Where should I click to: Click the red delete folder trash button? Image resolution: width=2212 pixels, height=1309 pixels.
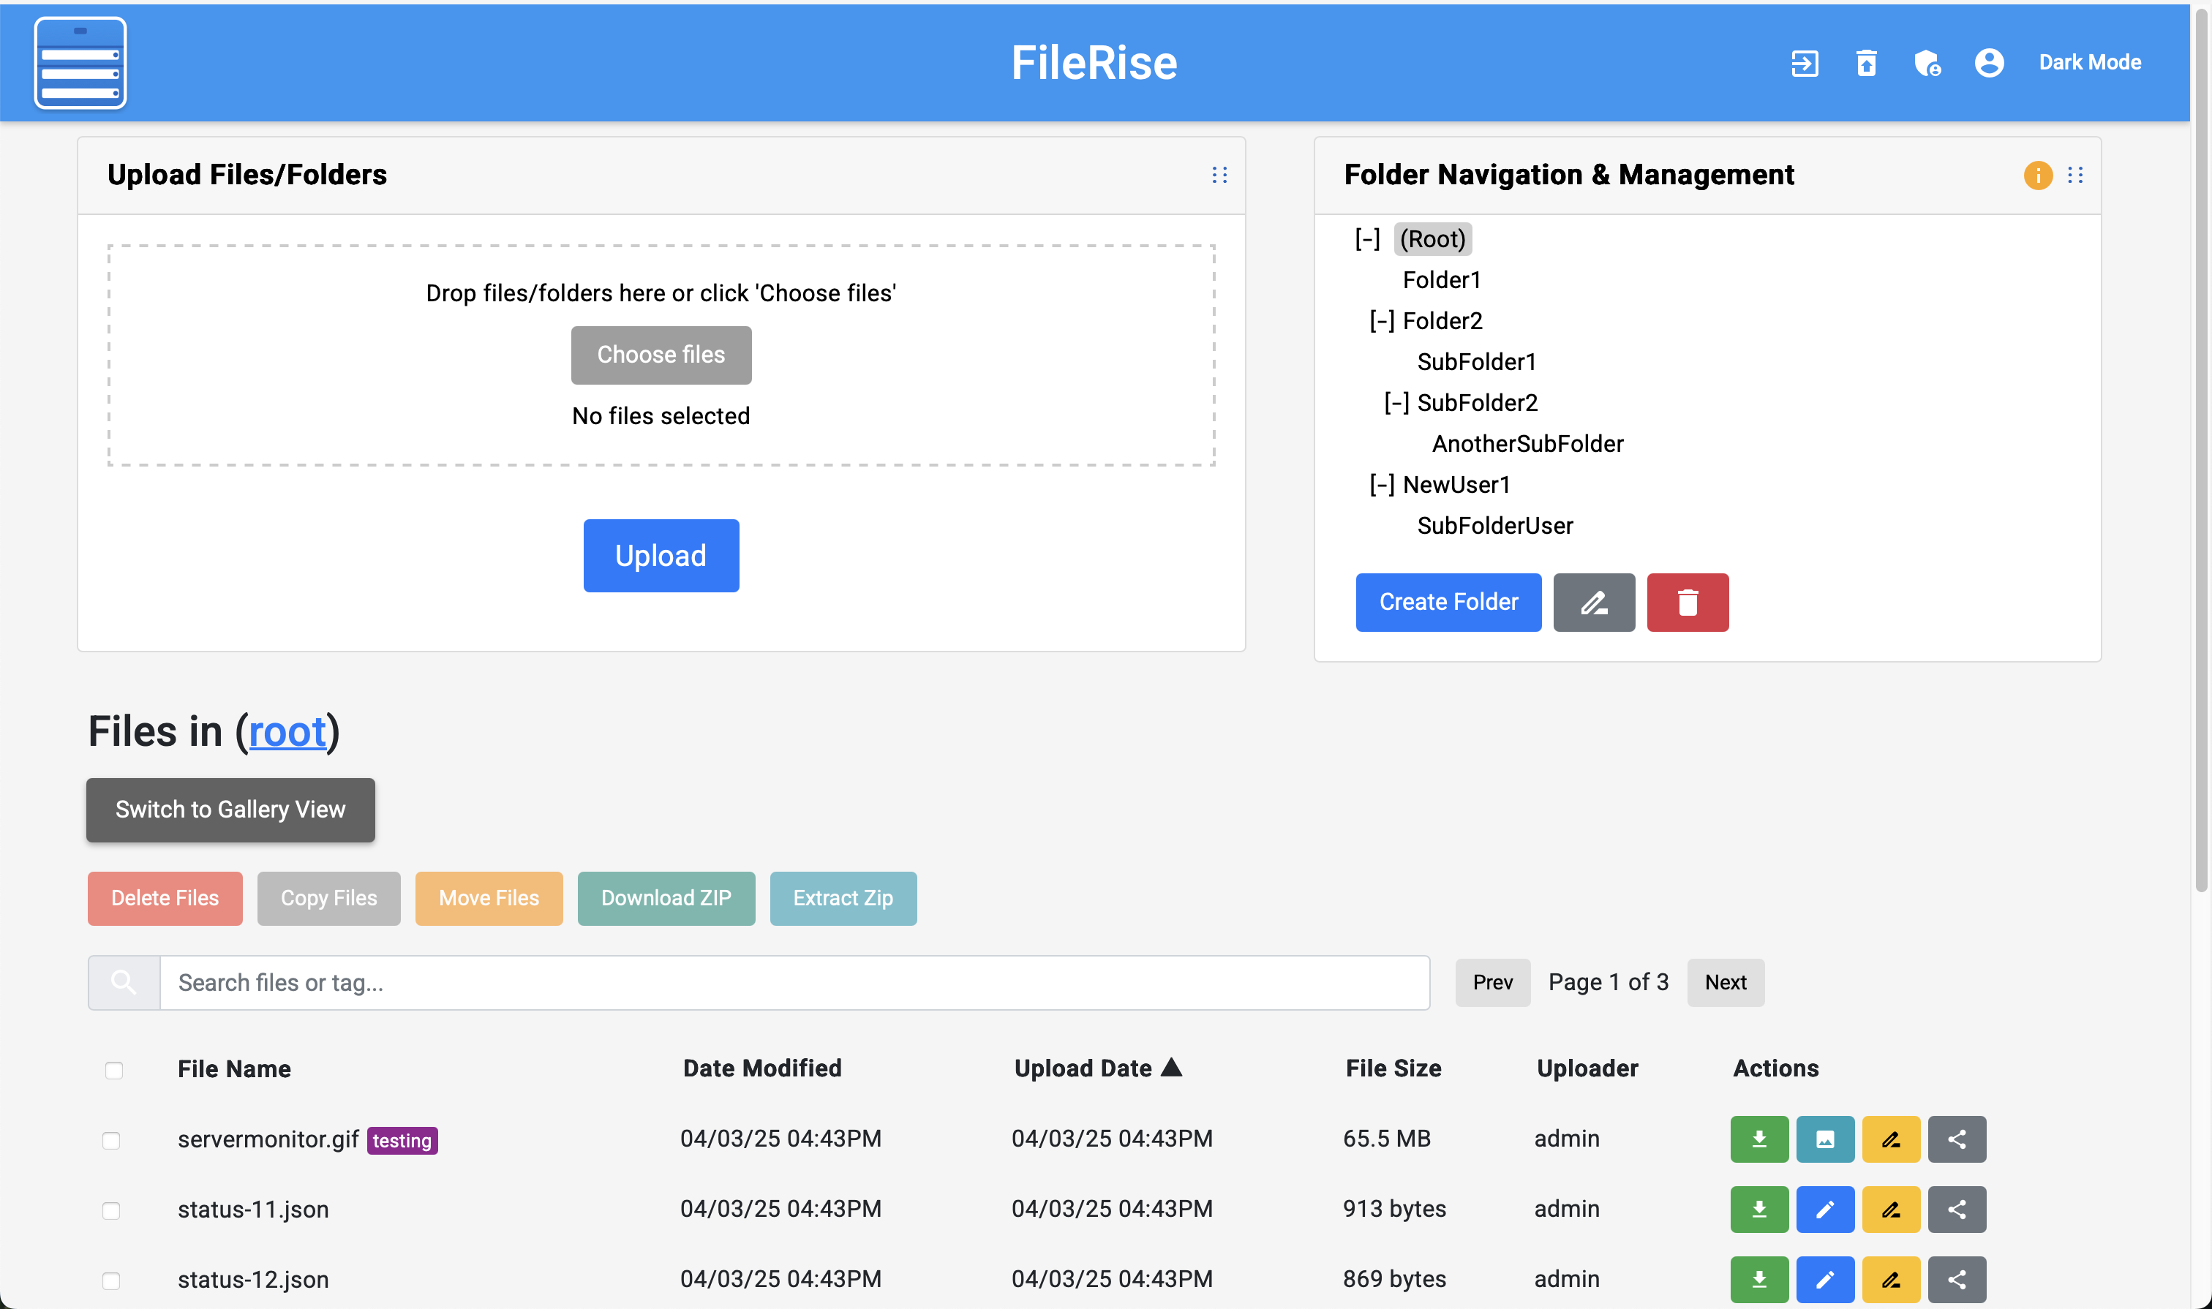(x=1687, y=603)
